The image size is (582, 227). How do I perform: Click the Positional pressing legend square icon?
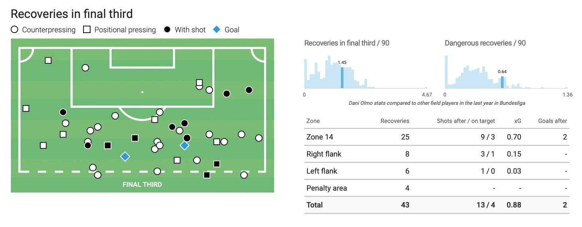[x=87, y=29]
